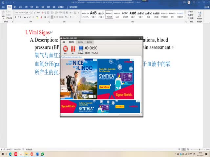Click the Decrease Font Size icon

35,13
